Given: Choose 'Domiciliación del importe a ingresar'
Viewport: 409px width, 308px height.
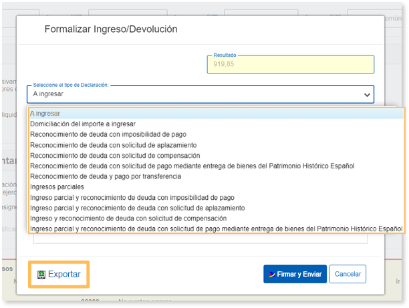Looking at the screenshot, I should pyautogui.click(x=83, y=124).
